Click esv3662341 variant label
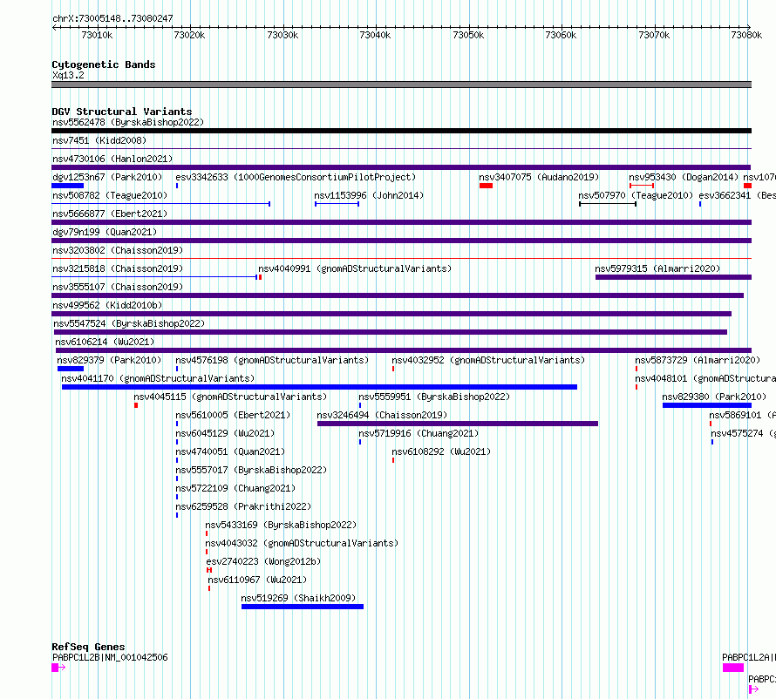This screenshot has height=699, width=776. coord(737,195)
